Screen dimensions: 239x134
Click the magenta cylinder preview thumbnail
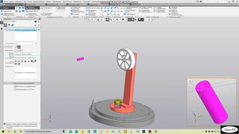coord(212,102)
